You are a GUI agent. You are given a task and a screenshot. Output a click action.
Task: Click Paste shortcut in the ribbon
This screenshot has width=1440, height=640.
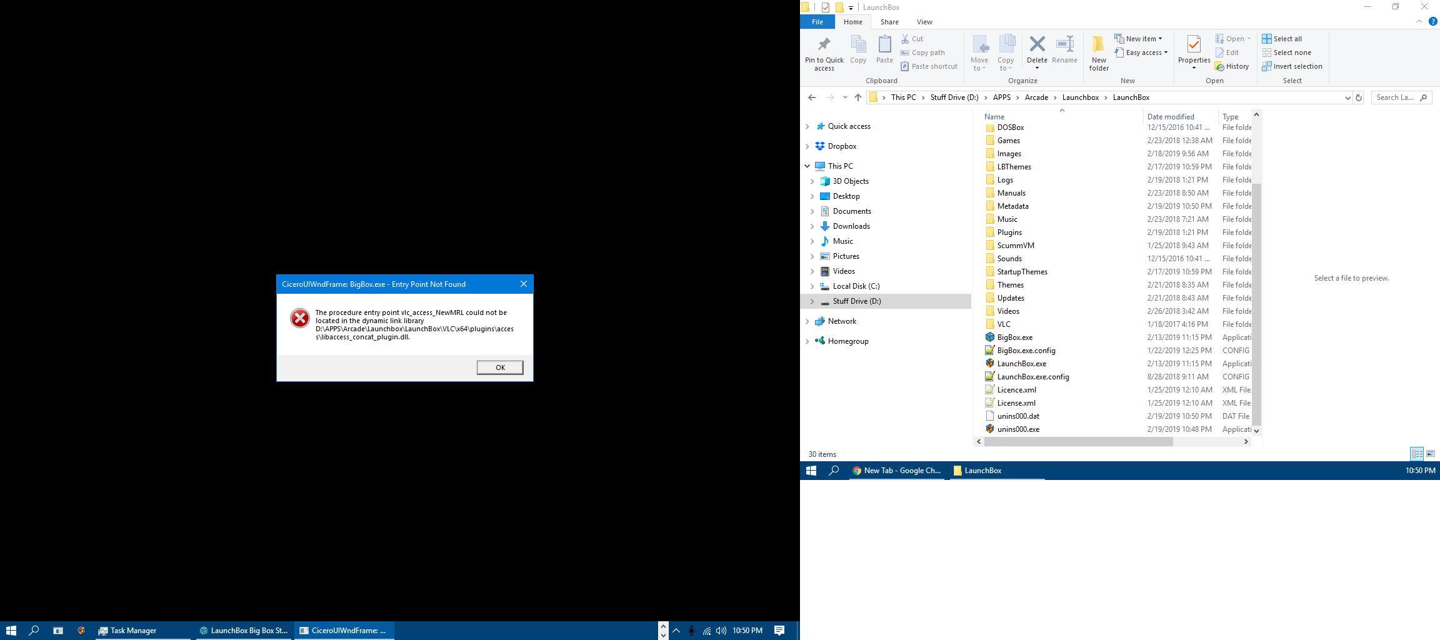[x=929, y=66]
